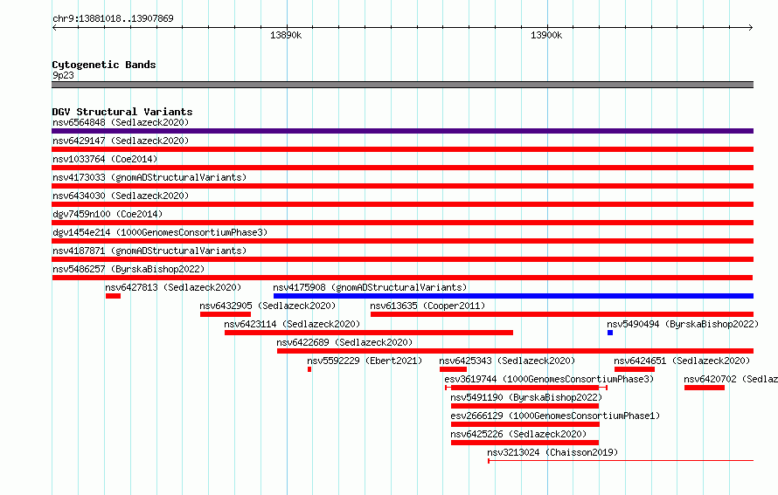
Task: Click the 13890k ruler tick label
Action: pyautogui.click(x=285, y=35)
